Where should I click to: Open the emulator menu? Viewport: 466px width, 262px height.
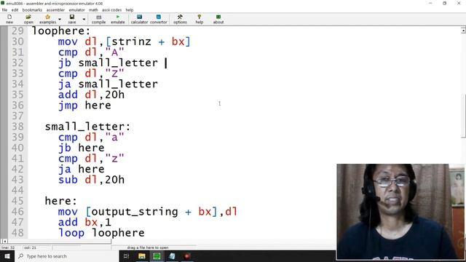click(76, 9)
